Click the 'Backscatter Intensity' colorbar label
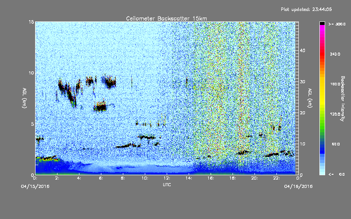351x219 pixels. 343,99
